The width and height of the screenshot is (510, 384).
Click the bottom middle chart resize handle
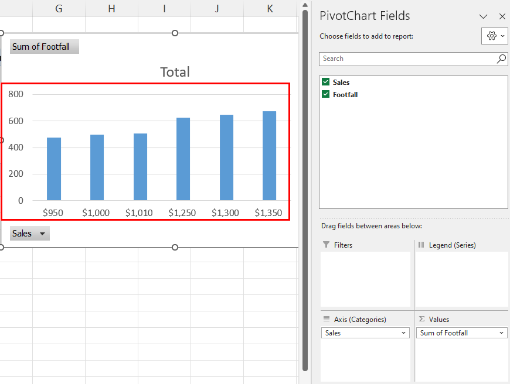click(x=175, y=248)
